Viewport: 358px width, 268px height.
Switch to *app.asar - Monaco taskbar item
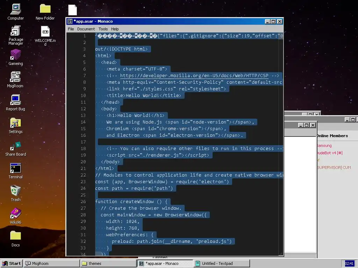click(x=165, y=263)
